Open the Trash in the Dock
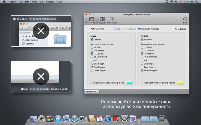Image resolution: width=201 pixels, height=125 pixels. point(162,118)
